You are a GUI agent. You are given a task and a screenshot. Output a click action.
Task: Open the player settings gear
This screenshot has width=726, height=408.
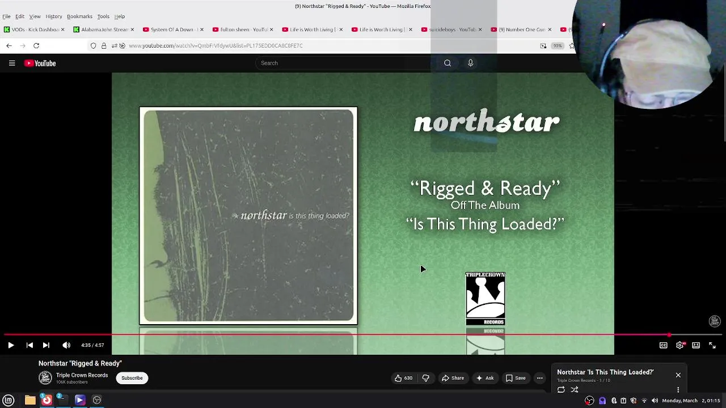(x=679, y=345)
